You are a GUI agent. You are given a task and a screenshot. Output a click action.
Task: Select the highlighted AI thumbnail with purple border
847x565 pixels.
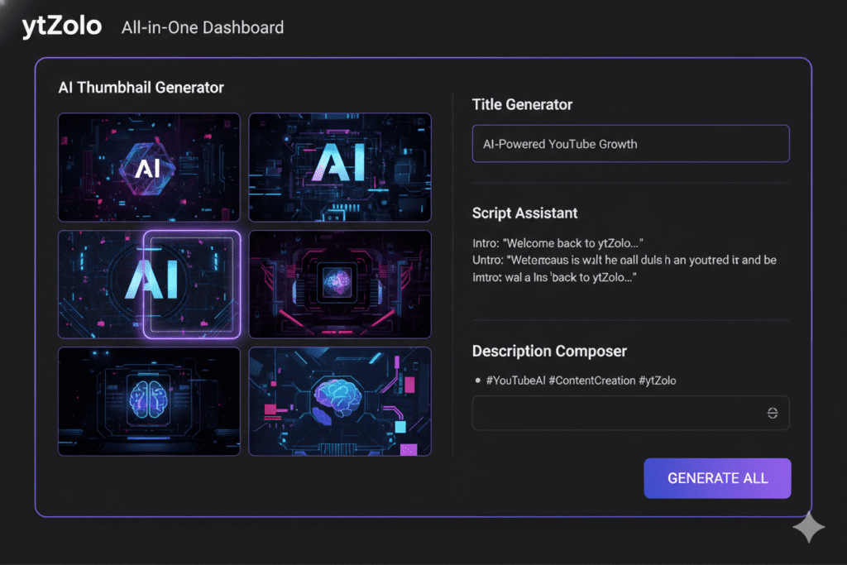[149, 285]
